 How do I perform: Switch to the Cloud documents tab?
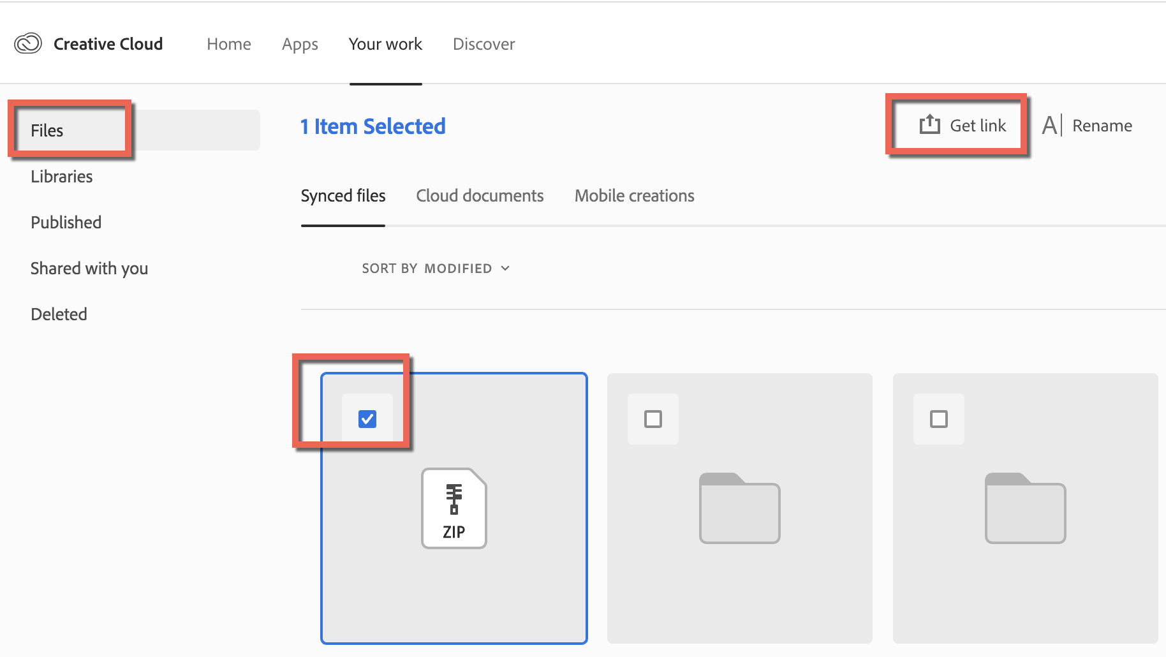pyautogui.click(x=480, y=196)
